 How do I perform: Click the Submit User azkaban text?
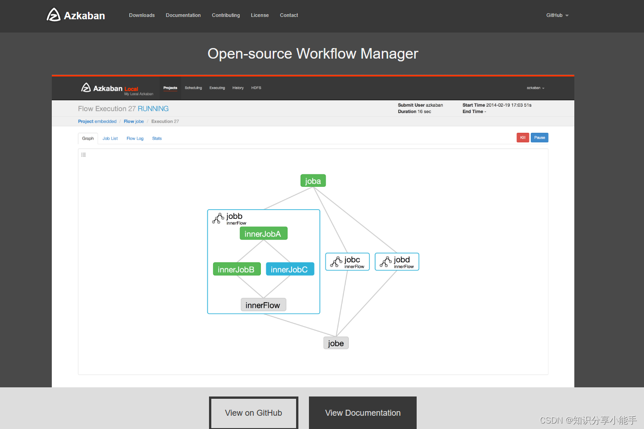tap(420, 105)
